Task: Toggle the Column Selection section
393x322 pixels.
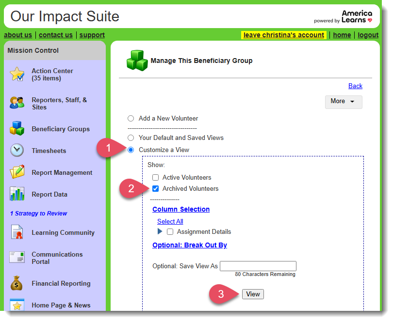Action: (x=181, y=209)
